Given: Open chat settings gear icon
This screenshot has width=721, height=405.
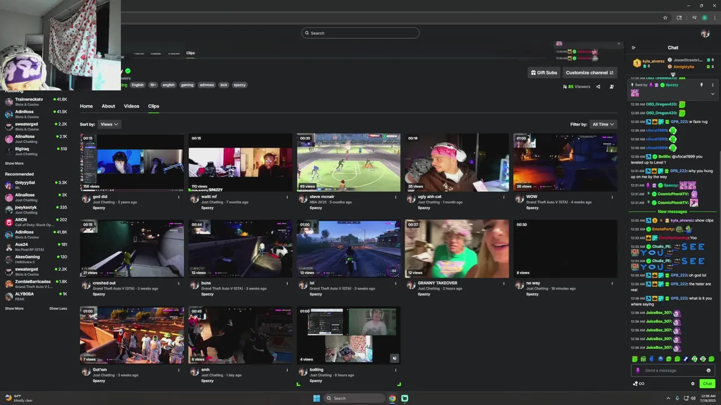Looking at the screenshot, I should click(693, 384).
